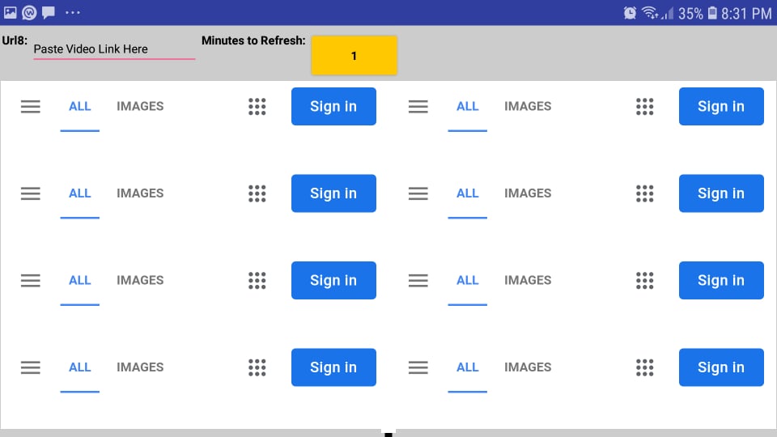Viewport: 777px width, 437px height.
Task: Open apps grid in first-row right panel
Action: pos(645,107)
